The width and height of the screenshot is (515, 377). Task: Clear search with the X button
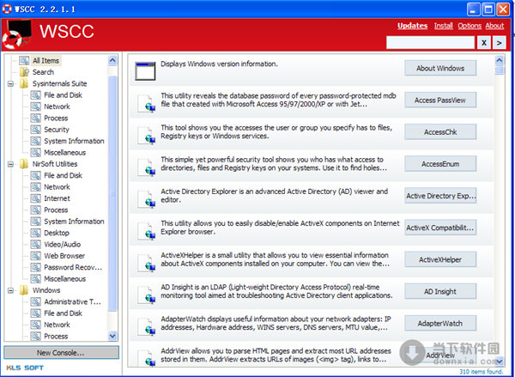[x=484, y=43]
